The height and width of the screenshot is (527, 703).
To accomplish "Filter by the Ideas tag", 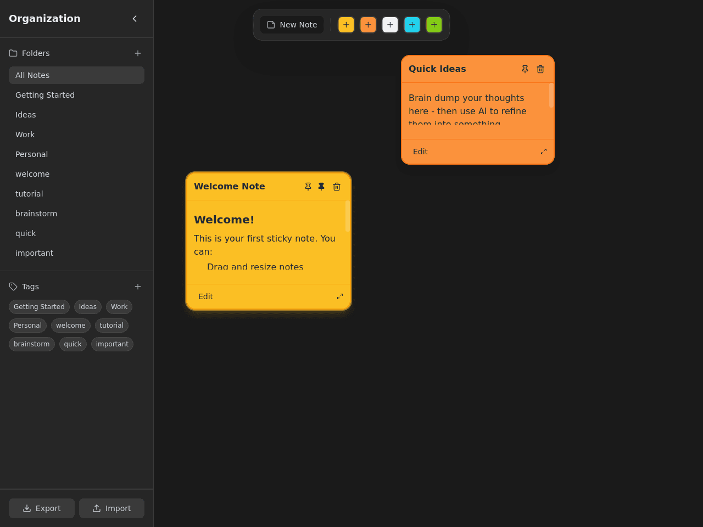I will (88, 307).
